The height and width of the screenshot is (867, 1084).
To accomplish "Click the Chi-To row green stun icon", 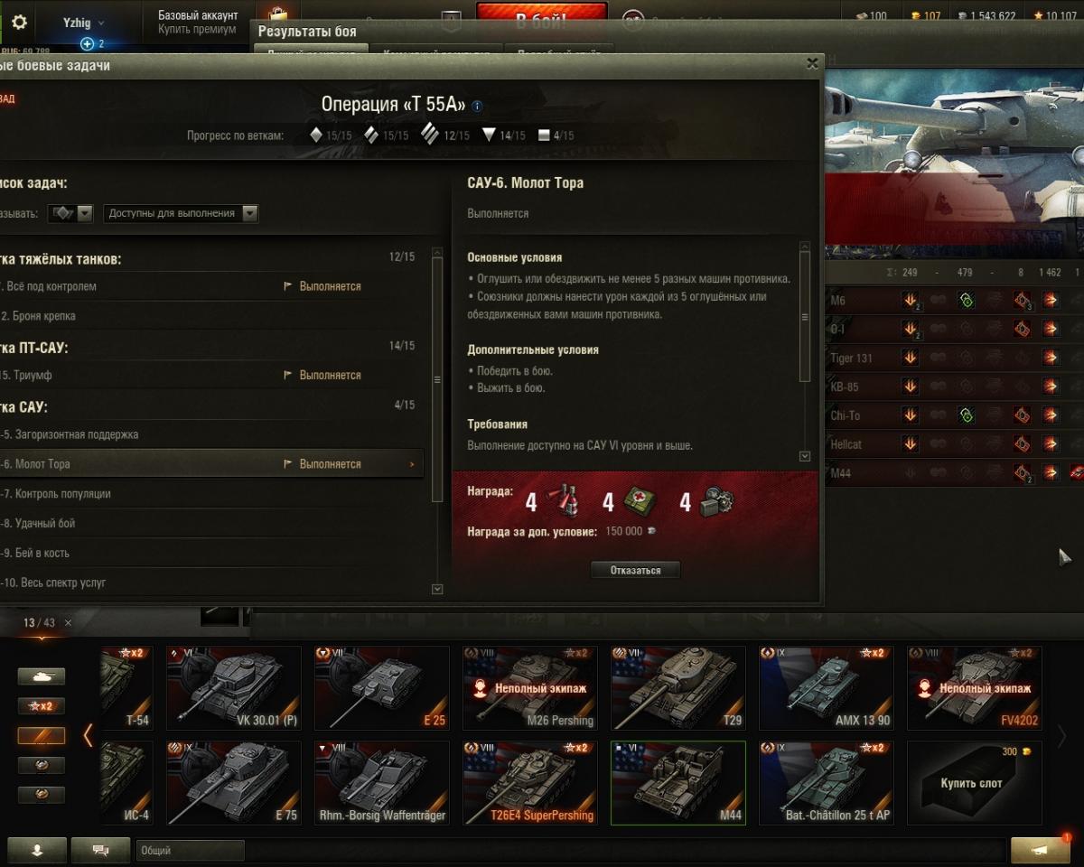I will 966,416.
